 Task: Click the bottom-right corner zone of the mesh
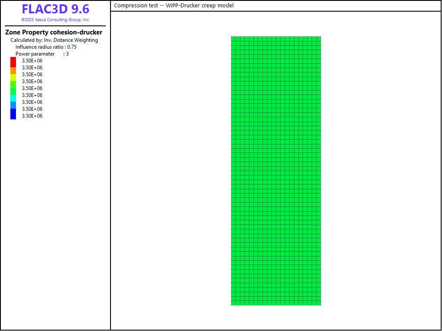pos(319,303)
